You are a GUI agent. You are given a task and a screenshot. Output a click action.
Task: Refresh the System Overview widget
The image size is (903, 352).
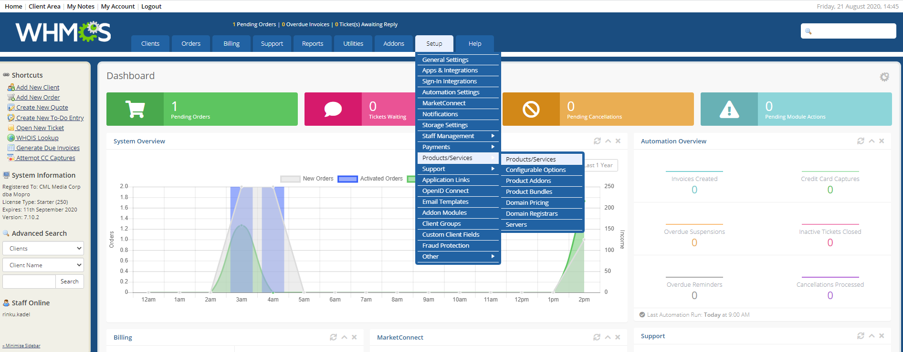coord(597,141)
